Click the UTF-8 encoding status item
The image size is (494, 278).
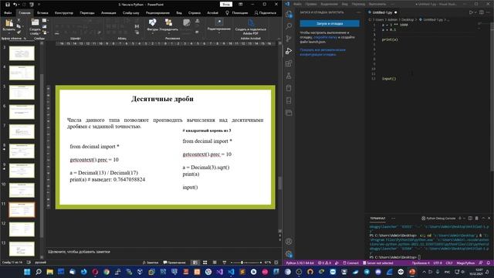438,263
